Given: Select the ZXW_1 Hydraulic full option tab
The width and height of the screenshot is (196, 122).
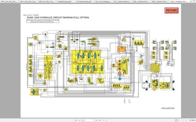Looking at the screenshot, I should tap(179, 2).
